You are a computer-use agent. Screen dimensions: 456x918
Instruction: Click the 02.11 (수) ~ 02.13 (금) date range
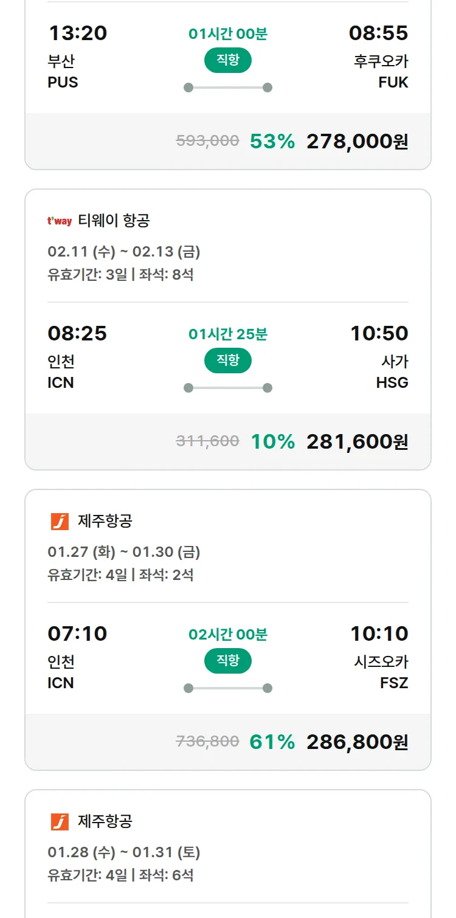pos(124,252)
